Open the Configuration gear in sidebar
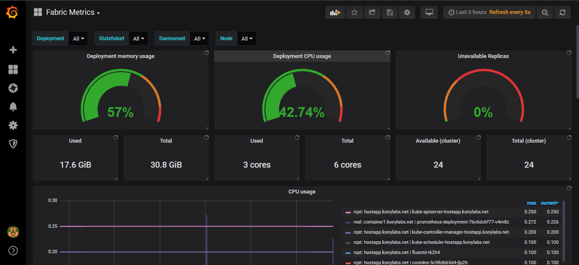 coord(13,126)
